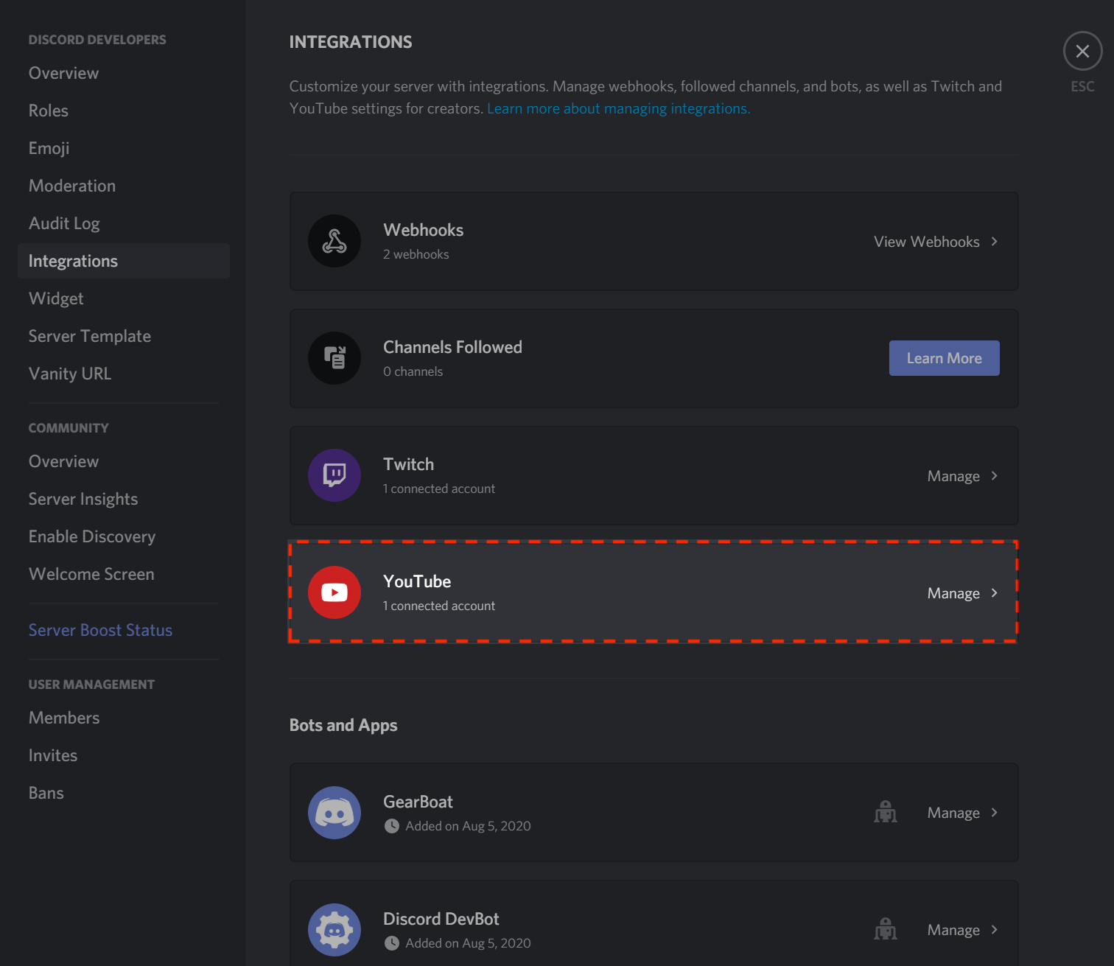Open 'Learn more about managing integrations' link
Image resolution: width=1114 pixels, height=966 pixels.
(618, 108)
